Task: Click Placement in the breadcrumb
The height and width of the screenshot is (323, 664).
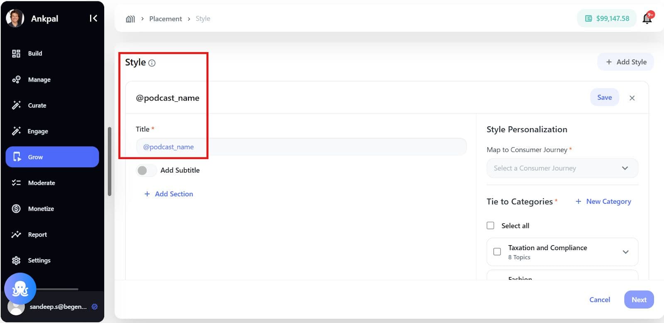Action: tap(165, 19)
